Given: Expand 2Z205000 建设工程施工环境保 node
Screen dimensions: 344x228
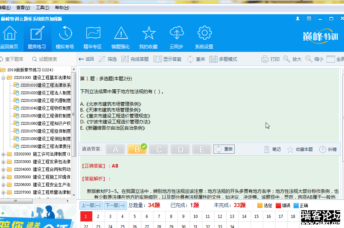Looking at the screenshot, I should click(x=3, y=177).
